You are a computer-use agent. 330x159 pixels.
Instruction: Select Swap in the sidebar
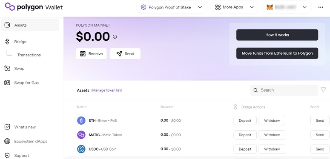(19, 69)
